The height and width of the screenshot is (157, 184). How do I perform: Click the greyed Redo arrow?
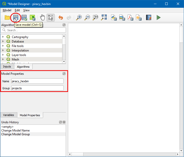pos(69,18)
